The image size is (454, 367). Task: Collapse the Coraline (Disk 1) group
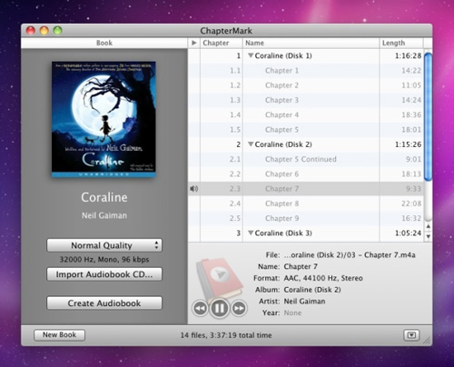point(251,55)
